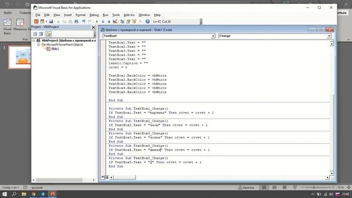The image size is (352, 198).
Task: Open the Windows Start menu
Action: tap(4, 194)
